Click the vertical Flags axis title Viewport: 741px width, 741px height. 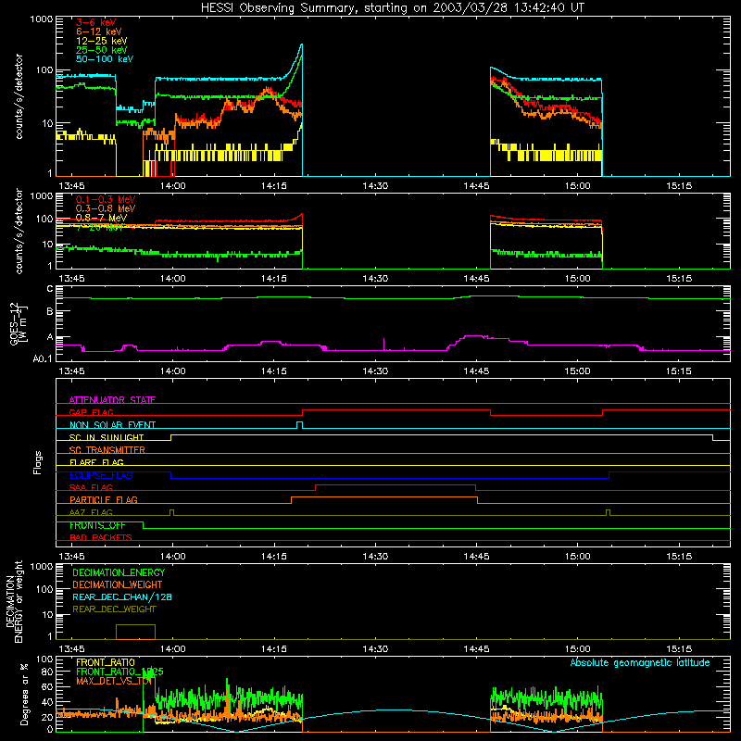[x=38, y=462]
